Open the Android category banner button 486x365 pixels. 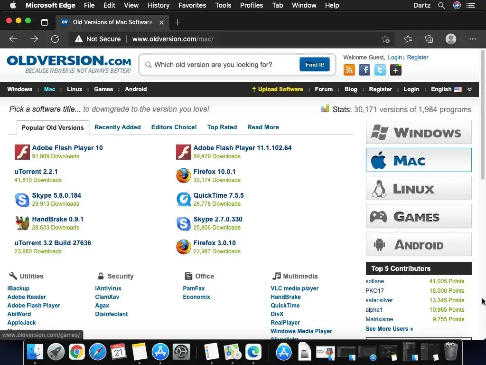[419, 244]
